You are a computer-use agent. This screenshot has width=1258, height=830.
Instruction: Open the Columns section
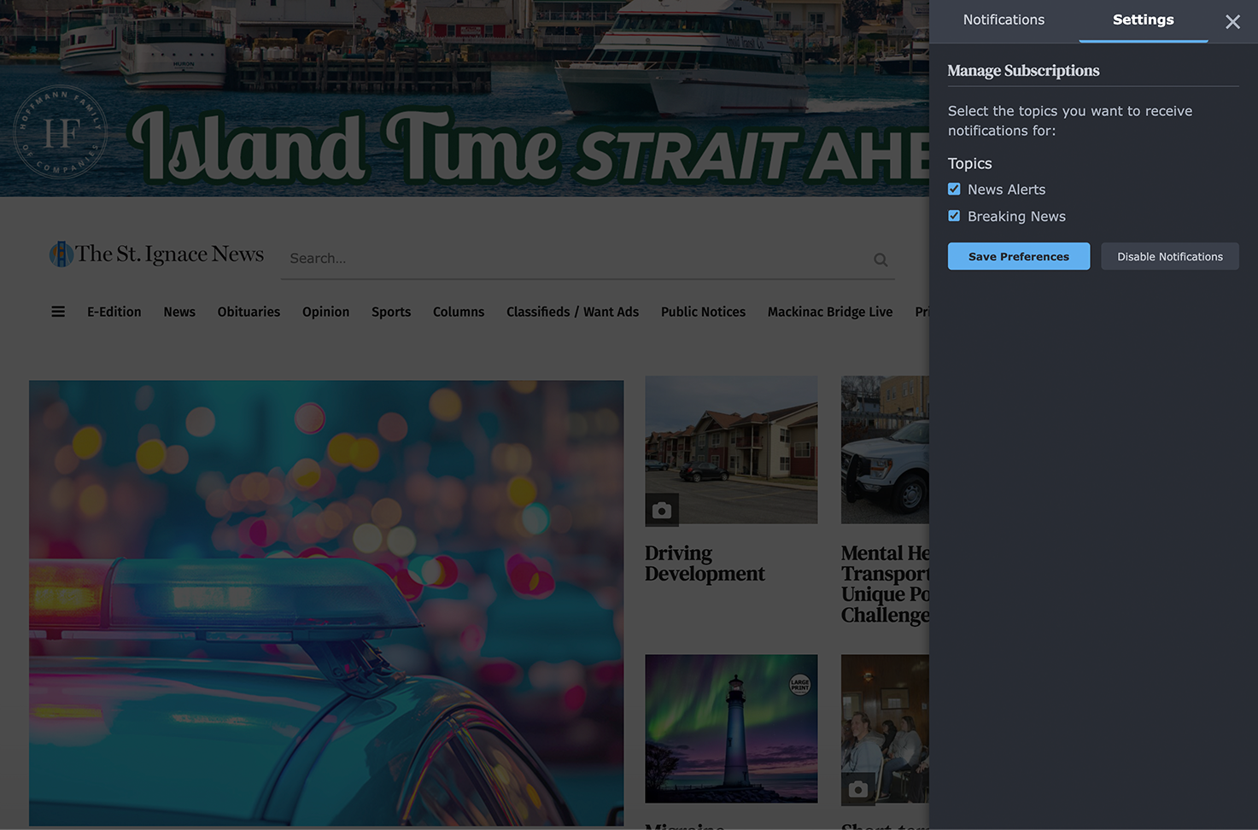(x=459, y=312)
